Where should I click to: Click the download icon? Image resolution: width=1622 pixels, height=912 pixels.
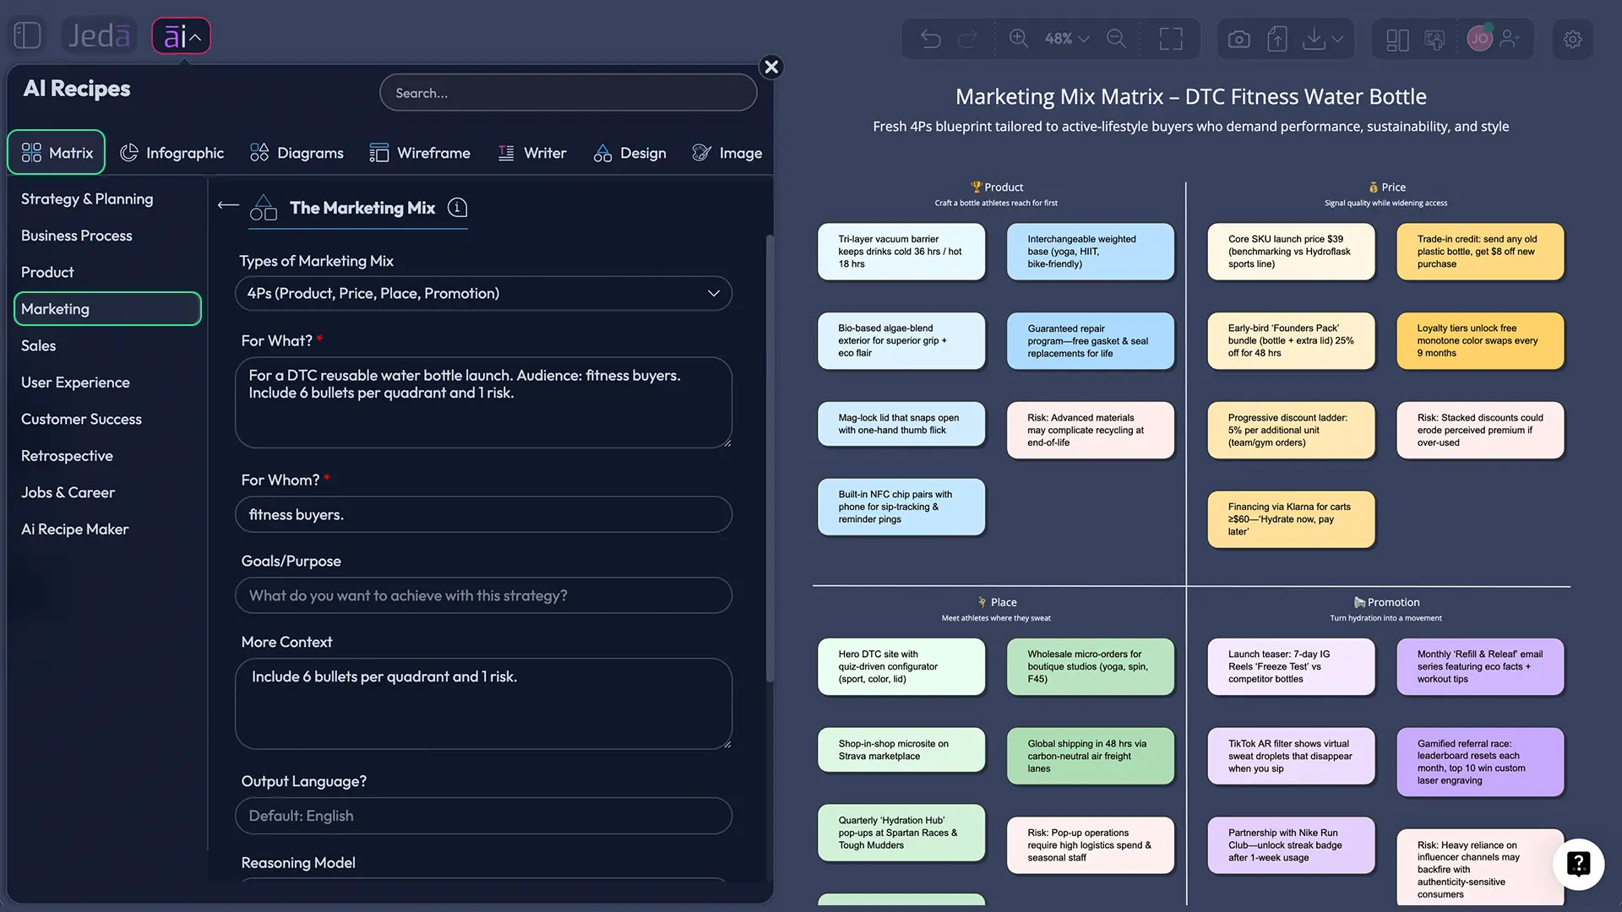(x=1314, y=39)
